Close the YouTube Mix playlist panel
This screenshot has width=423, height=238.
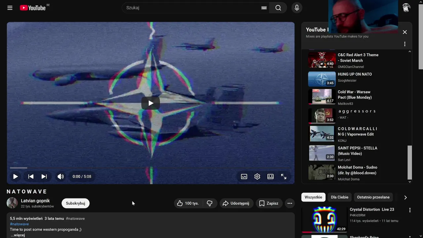404,32
